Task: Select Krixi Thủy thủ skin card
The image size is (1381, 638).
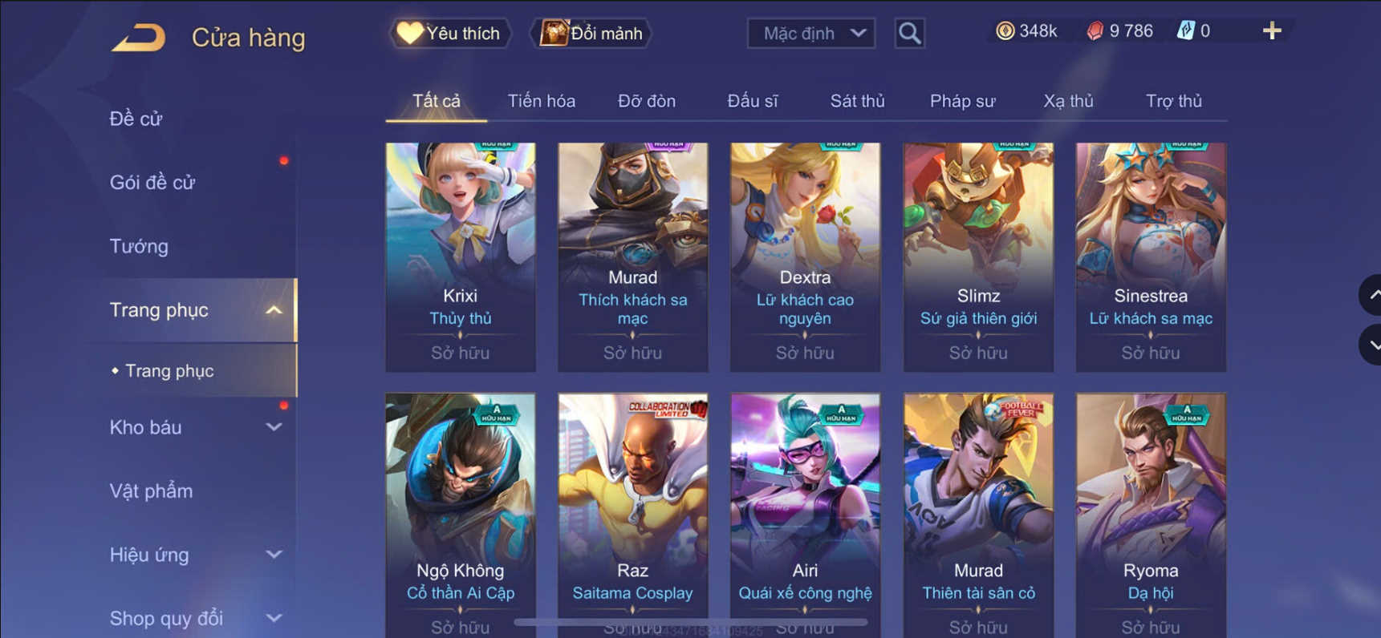Action: click(x=461, y=257)
